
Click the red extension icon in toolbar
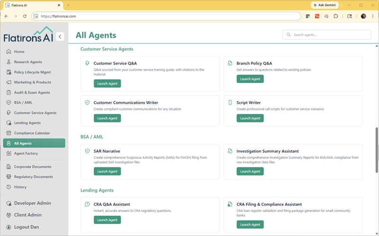317,16
